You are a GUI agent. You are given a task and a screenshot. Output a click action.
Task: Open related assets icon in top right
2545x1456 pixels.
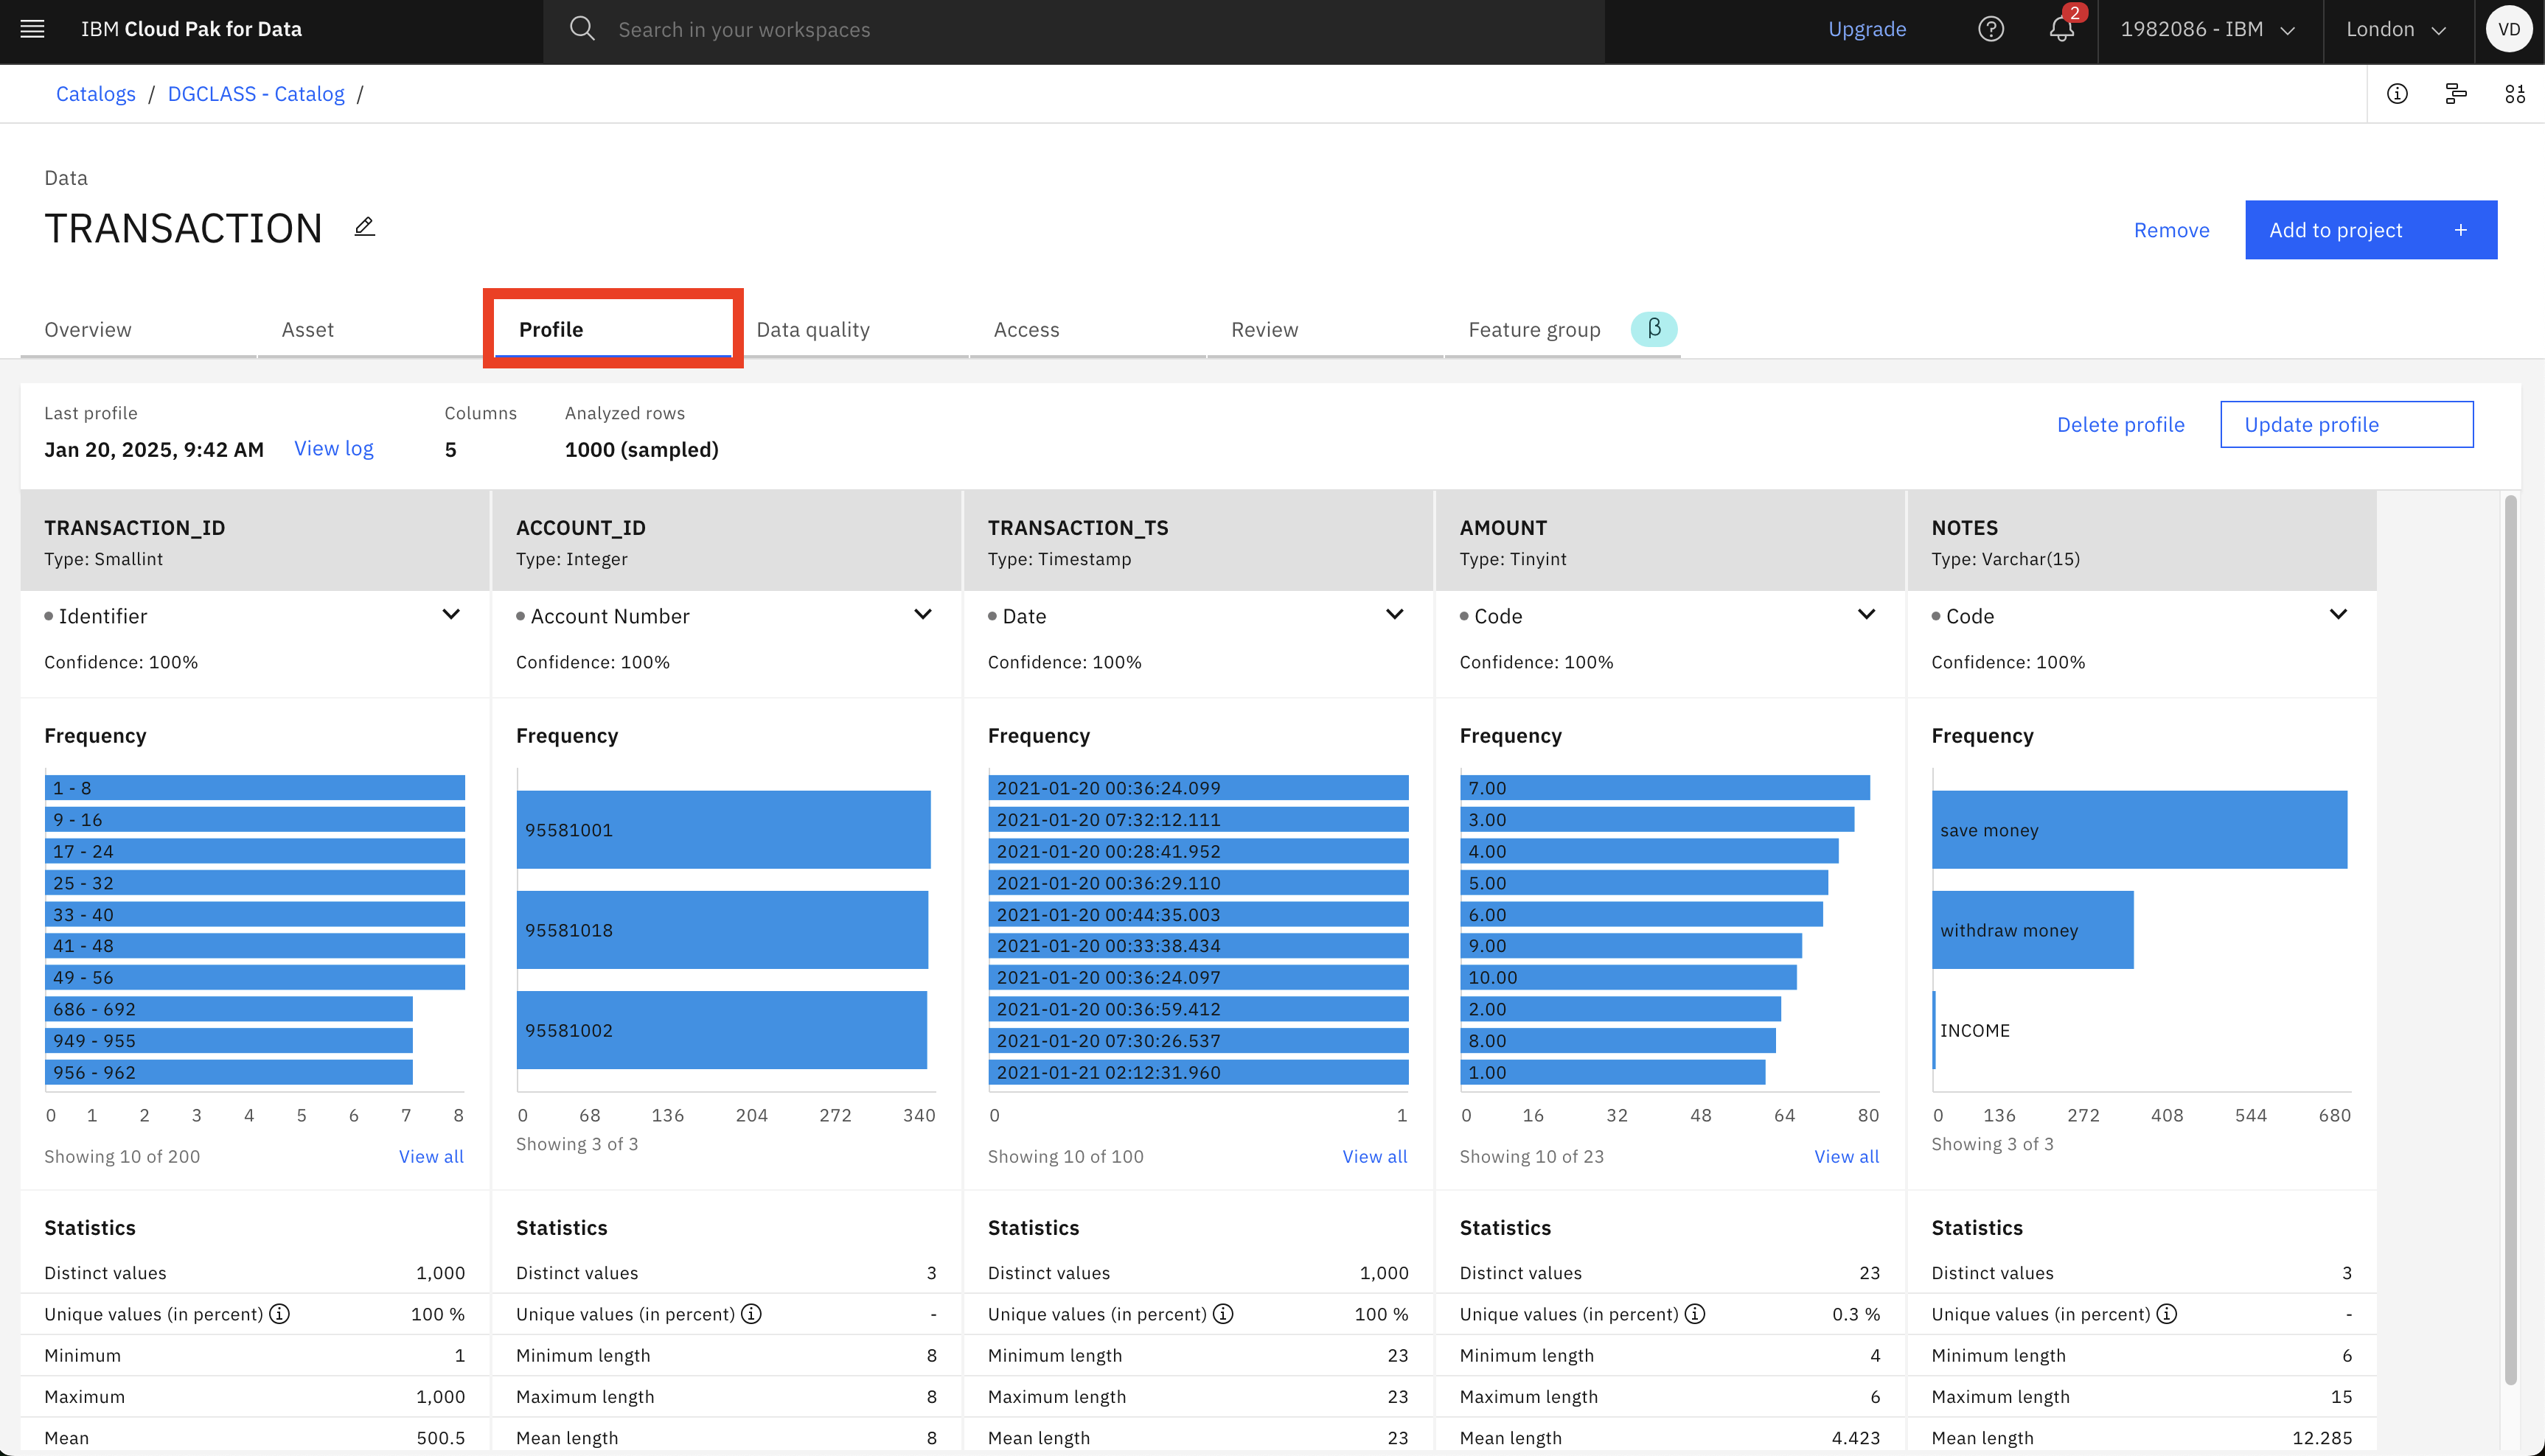pyautogui.click(x=2516, y=93)
